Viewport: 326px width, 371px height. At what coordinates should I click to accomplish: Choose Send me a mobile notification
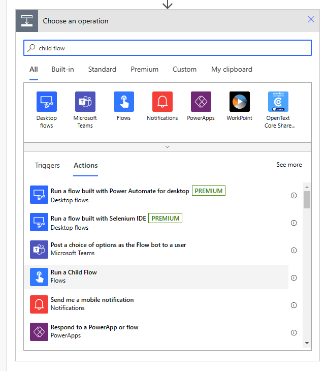(x=156, y=304)
